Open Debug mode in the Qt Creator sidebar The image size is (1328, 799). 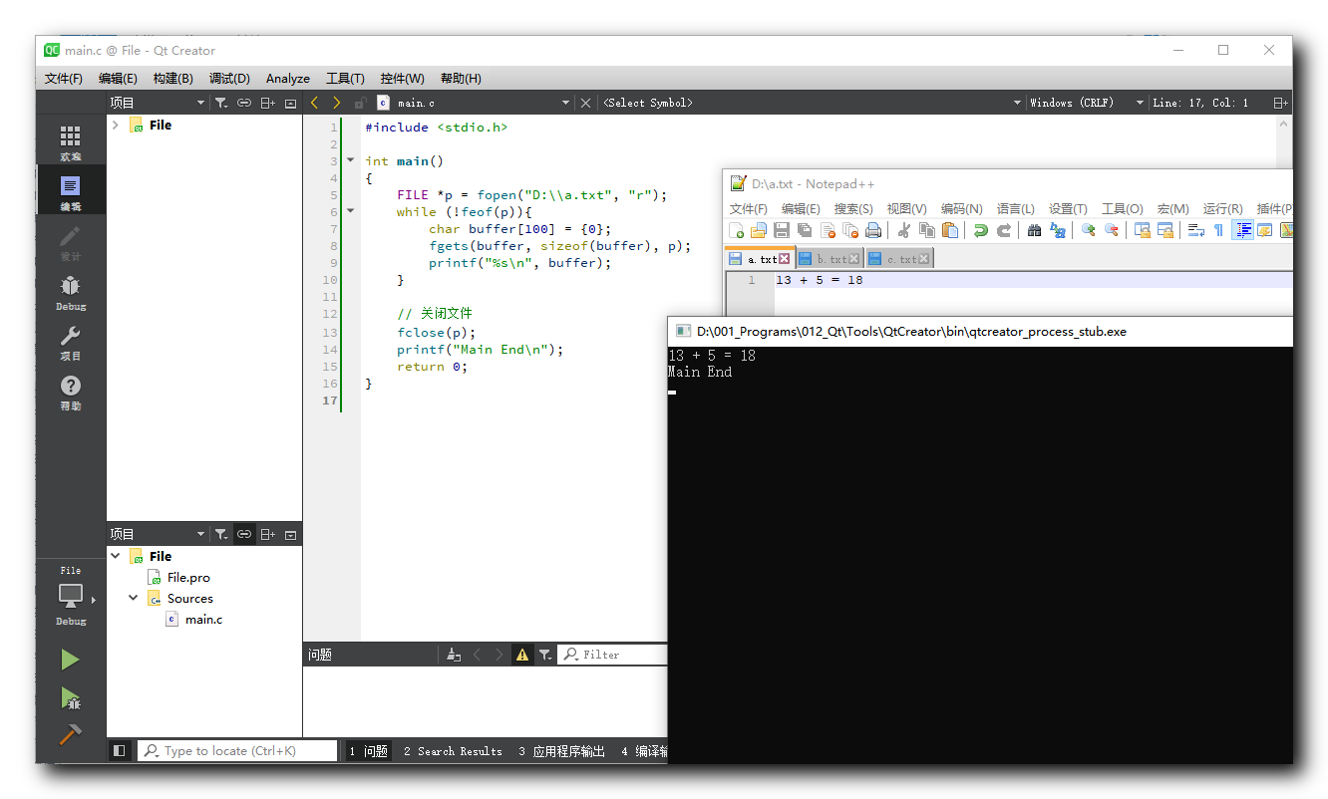click(70, 292)
